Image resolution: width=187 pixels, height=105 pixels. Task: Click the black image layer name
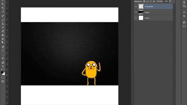147,12
